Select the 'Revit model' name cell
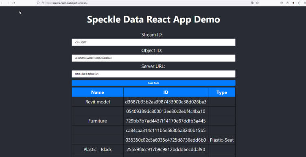306x157 pixels. coord(98,102)
